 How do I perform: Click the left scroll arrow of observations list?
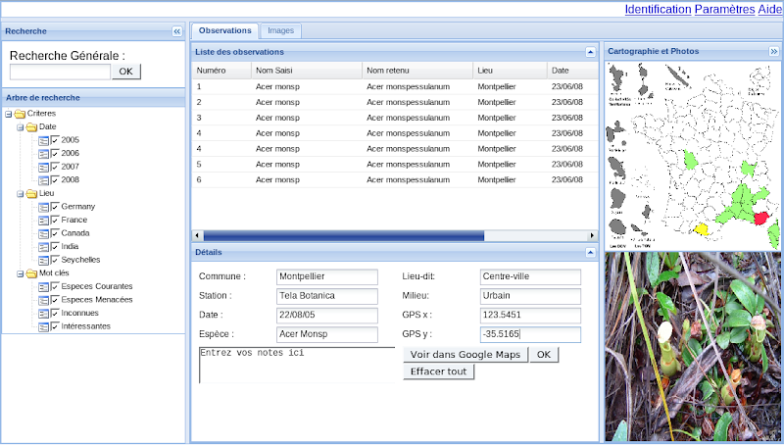point(197,235)
